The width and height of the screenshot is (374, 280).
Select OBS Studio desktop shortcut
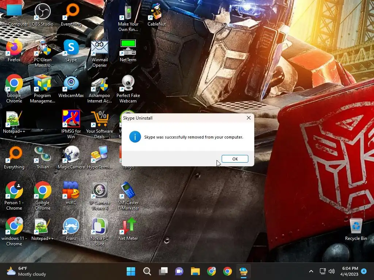[42, 15]
